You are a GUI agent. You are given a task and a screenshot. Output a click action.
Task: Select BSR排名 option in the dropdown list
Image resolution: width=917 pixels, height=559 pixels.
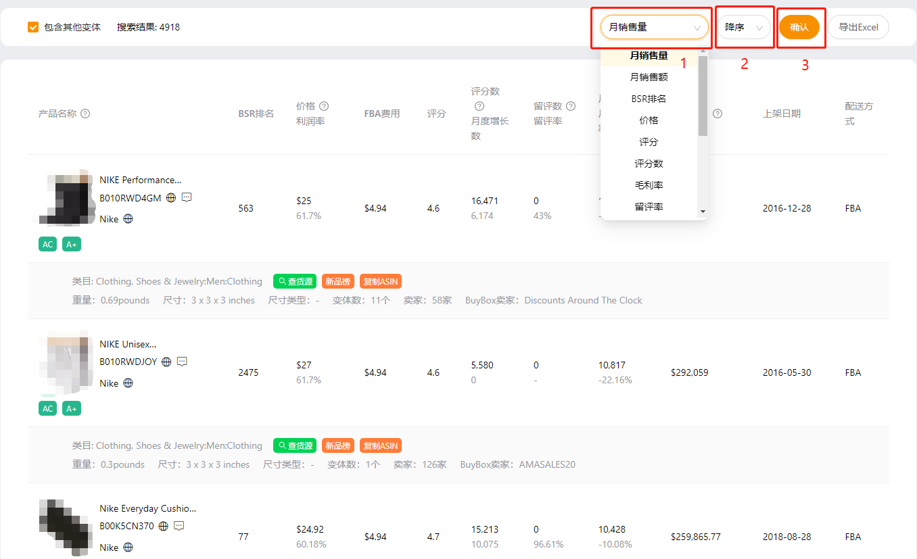[649, 99]
